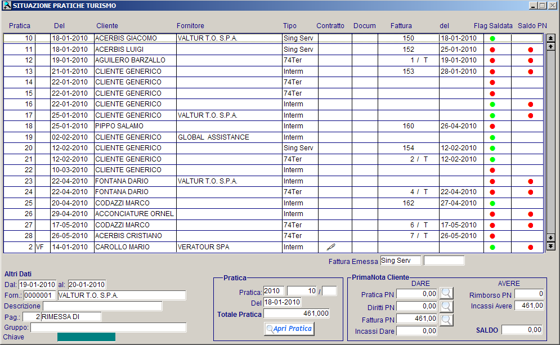Click red Flag Saldata dot for pratica 11
Screen dimensions: 560x345
(x=492, y=50)
